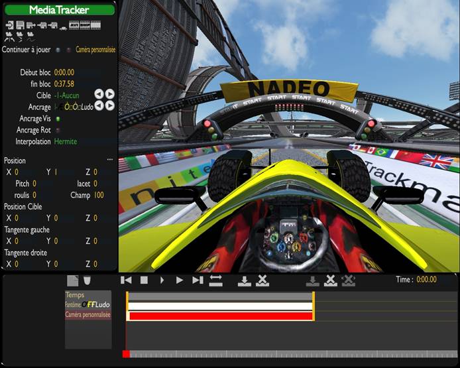
Task: Click the first import clip icon
Action: coord(42,26)
